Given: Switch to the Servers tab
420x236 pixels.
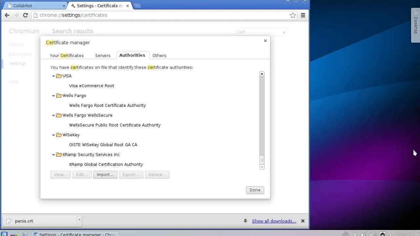Looking at the screenshot, I should coord(103,55).
